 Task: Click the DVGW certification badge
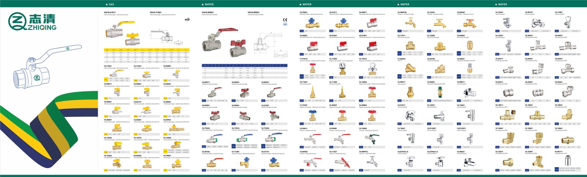pyautogui.click(x=187, y=20)
